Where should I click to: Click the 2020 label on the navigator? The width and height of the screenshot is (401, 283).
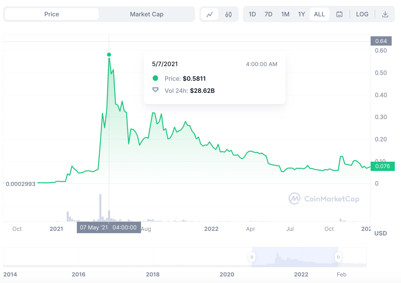(227, 274)
